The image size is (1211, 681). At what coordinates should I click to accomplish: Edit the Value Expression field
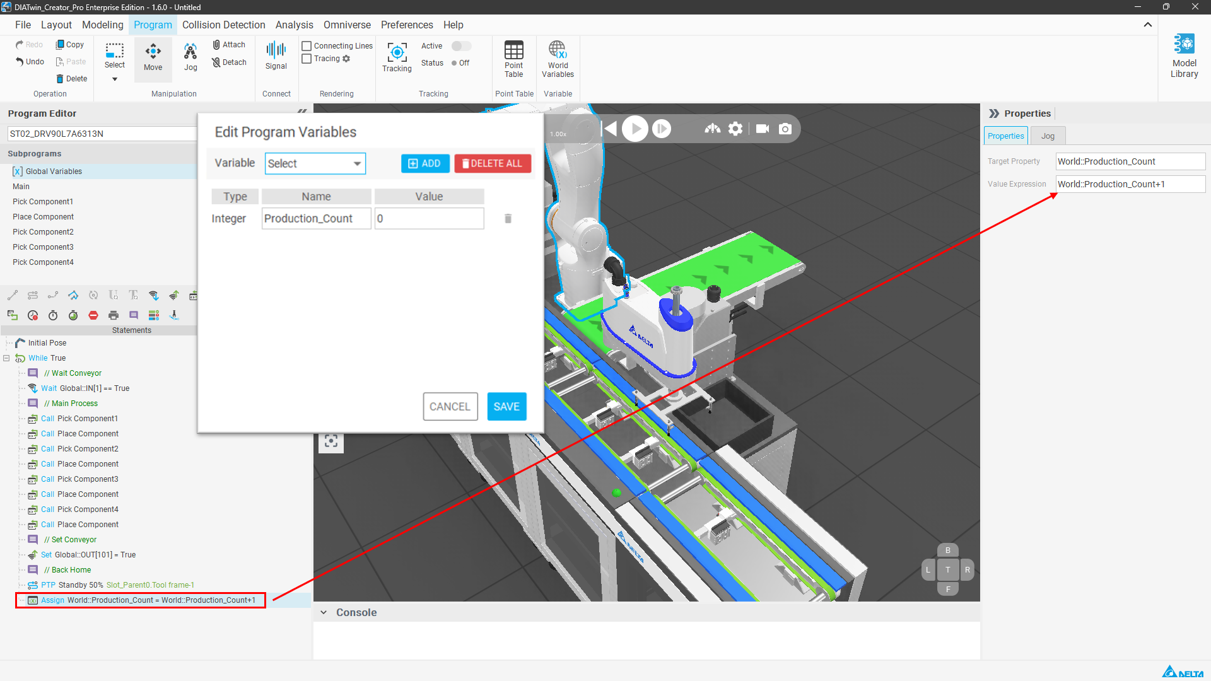1130,184
